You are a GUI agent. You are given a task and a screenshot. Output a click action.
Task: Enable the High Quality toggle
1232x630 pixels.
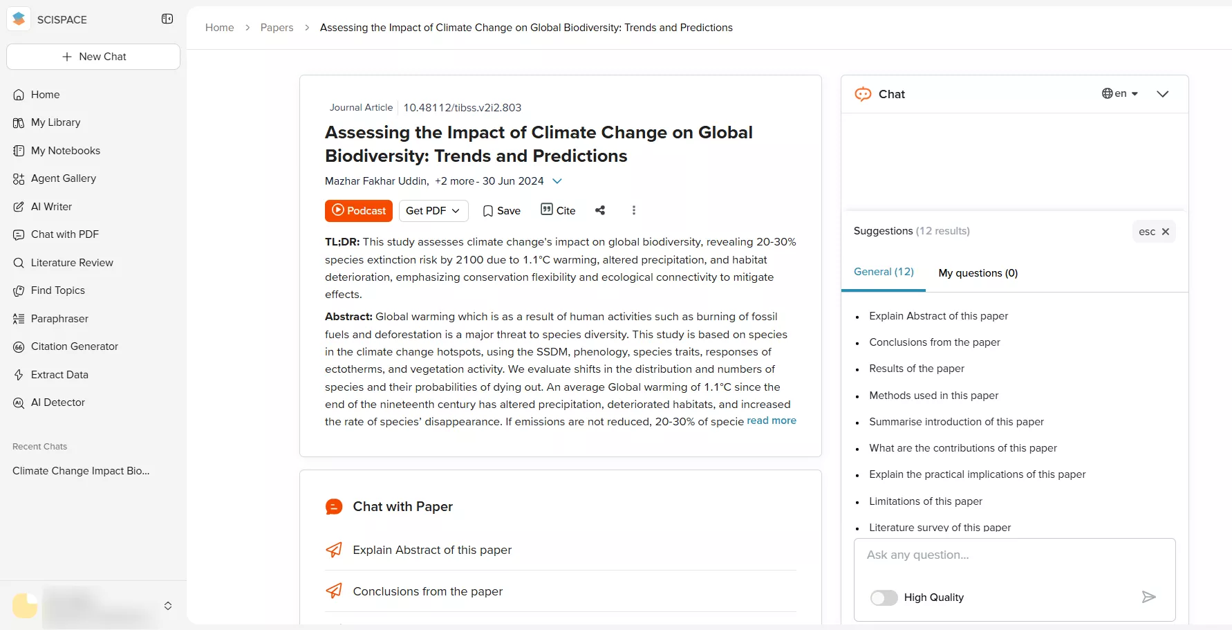(x=884, y=597)
